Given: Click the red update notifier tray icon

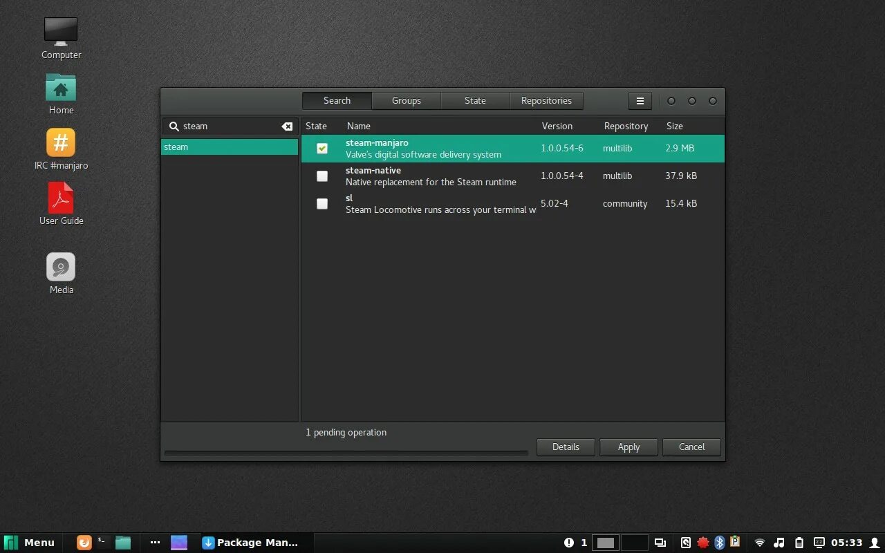Looking at the screenshot, I should [703, 543].
